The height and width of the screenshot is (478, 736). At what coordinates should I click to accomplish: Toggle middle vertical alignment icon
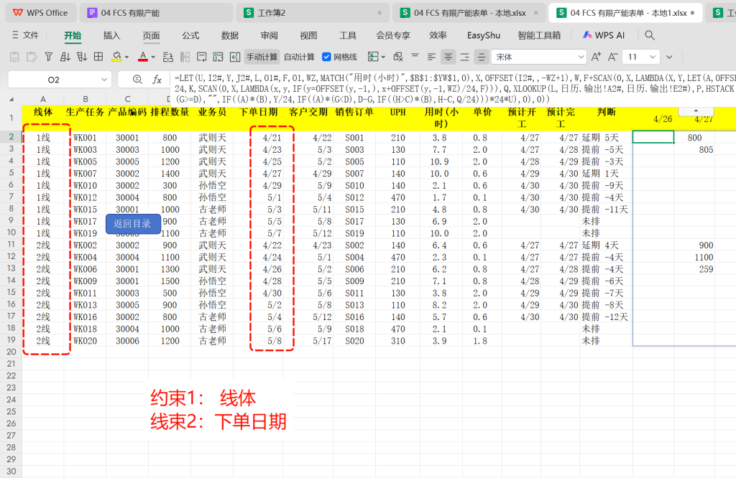tap(481, 57)
